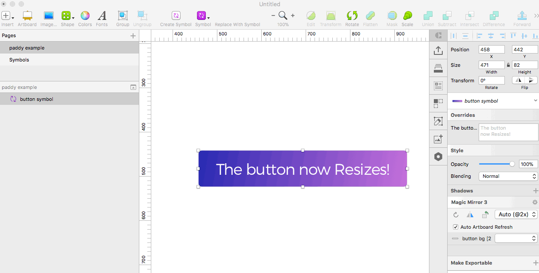Click the Width size field
The image size is (539, 273).
tap(492, 65)
